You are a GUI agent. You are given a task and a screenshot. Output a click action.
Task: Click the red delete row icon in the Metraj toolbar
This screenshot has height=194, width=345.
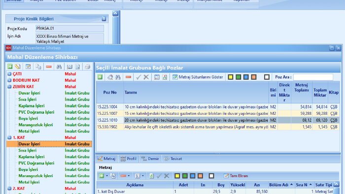point(123,176)
